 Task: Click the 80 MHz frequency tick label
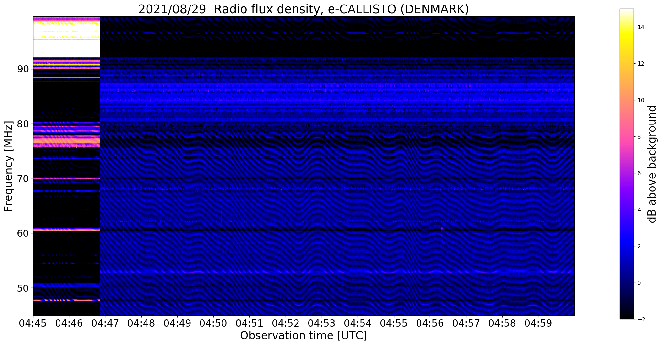(x=23, y=124)
